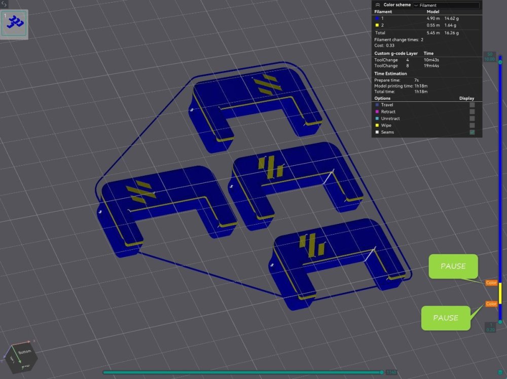
Task: Click the Color marker above the yellow segment
Action: point(491,283)
